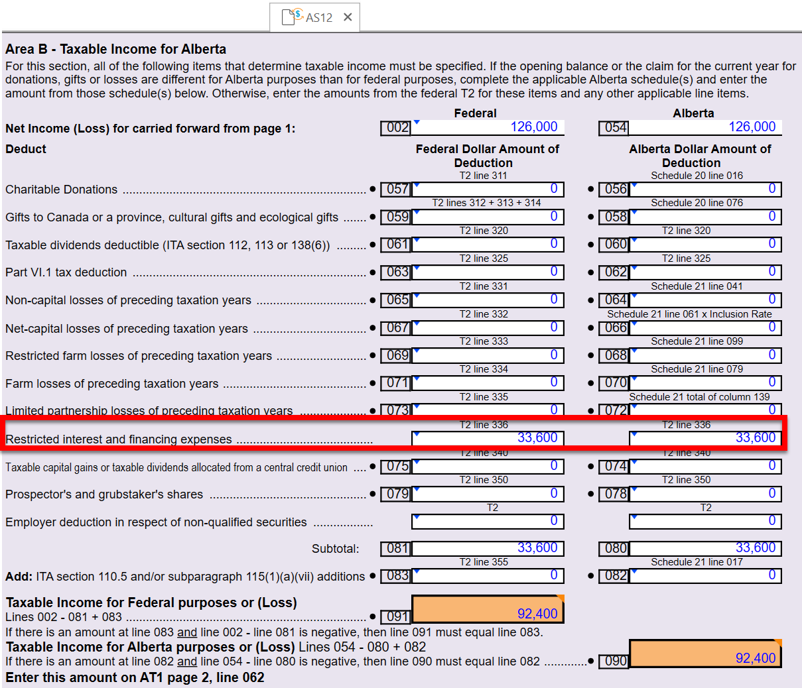Screen dimensions: 802x688
Task: Click the 'Subtotal:' label
Action: tap(335, 549)
